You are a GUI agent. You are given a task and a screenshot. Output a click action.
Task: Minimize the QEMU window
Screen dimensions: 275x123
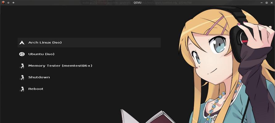pos(261,3)
